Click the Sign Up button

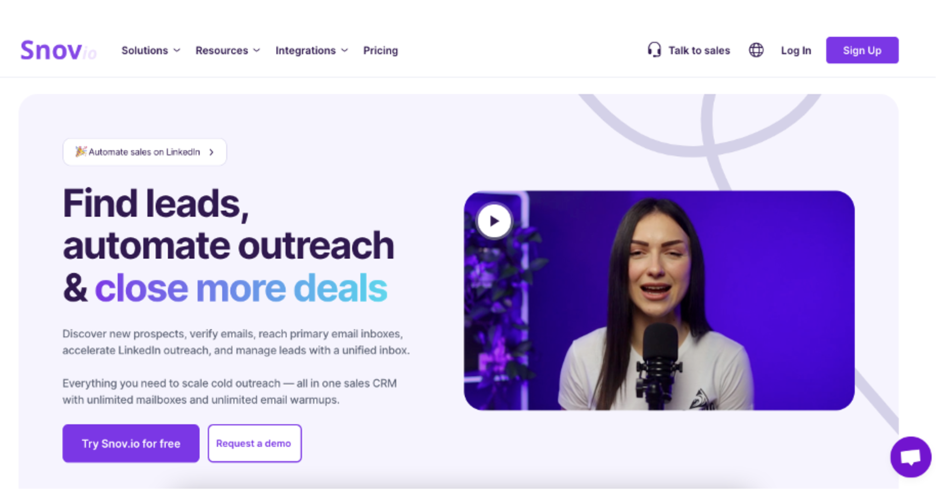(862, 50)
